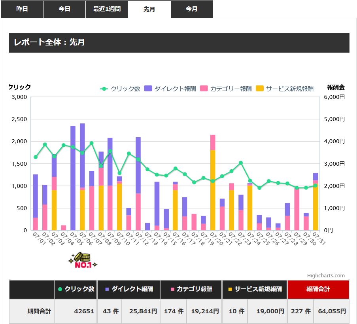This screenshot has height=324, width=357.
Task: Toggle クリック数 series in chart legend
Action: [x=120, y=89]
